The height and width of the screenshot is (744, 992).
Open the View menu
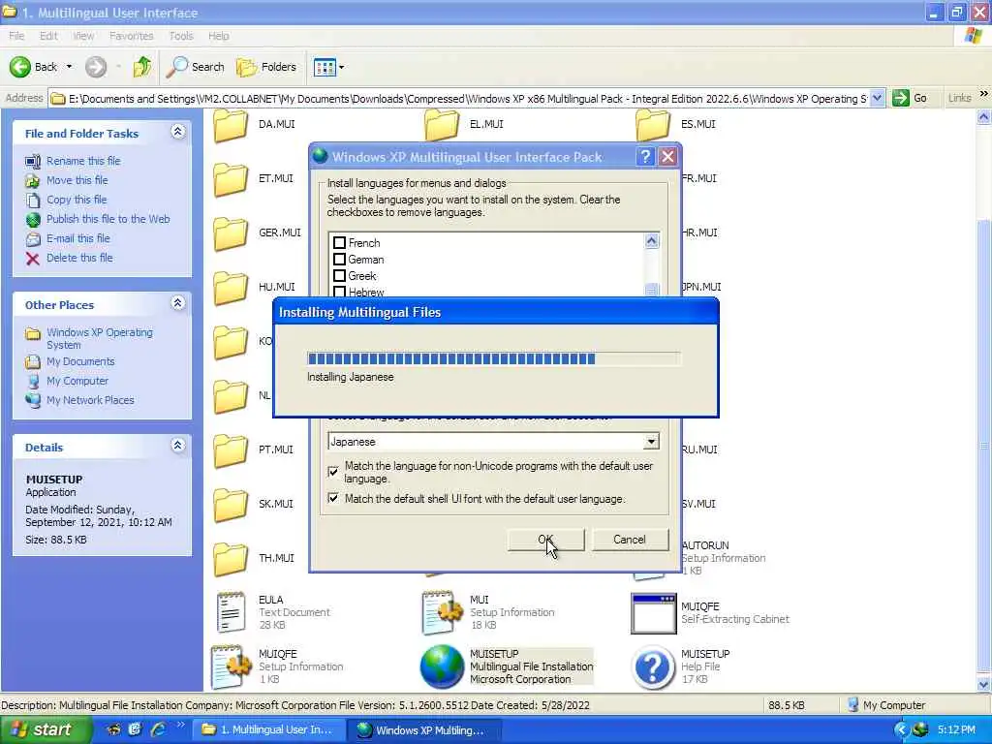click(x=83, y=36)
